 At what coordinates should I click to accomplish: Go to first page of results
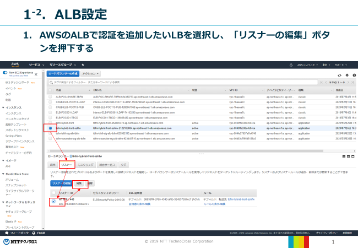point(322,82)
